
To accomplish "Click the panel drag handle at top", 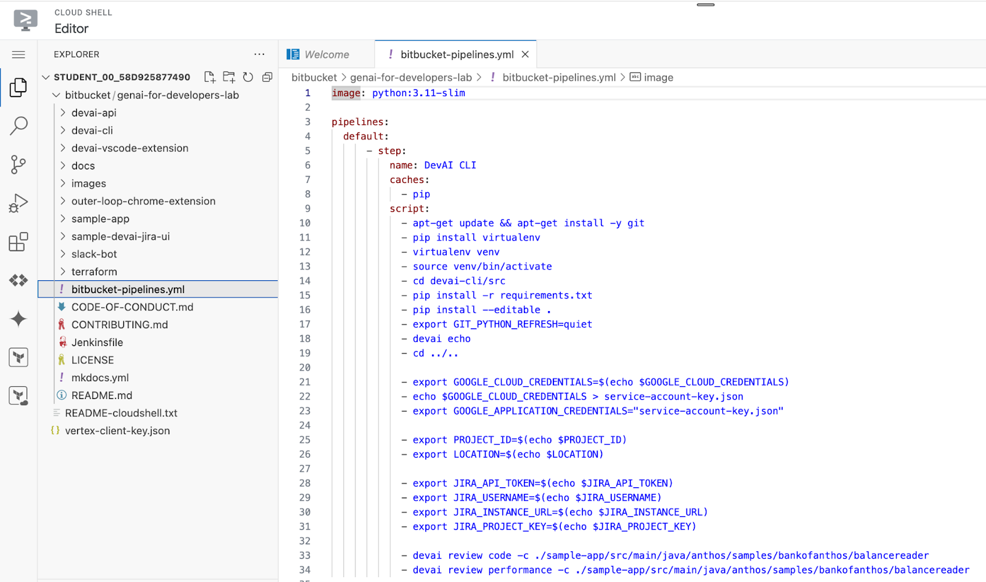I will 706,5.
